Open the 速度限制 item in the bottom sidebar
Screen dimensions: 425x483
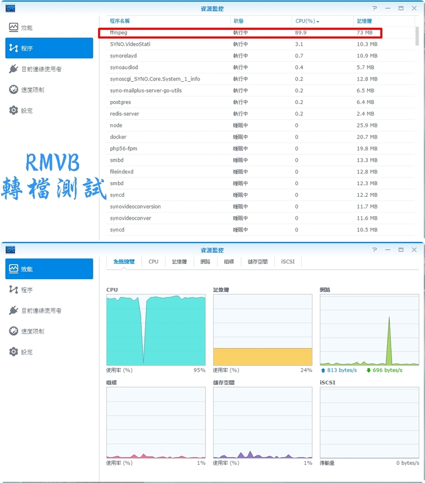coord(32,331)
